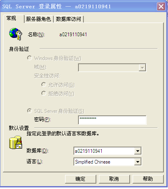Click the database combo box showing a0219110941

(108, 151)
